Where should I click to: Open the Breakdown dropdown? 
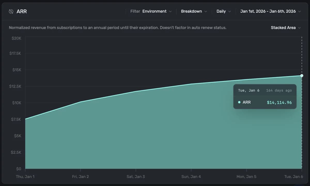(x=194, y=11)
